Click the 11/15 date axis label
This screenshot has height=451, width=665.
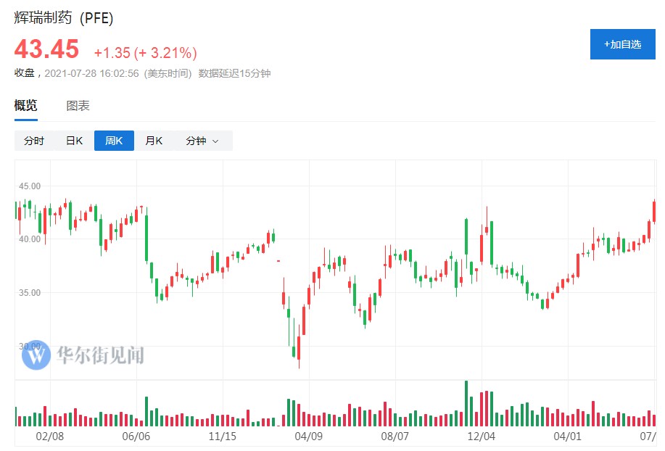223,436
